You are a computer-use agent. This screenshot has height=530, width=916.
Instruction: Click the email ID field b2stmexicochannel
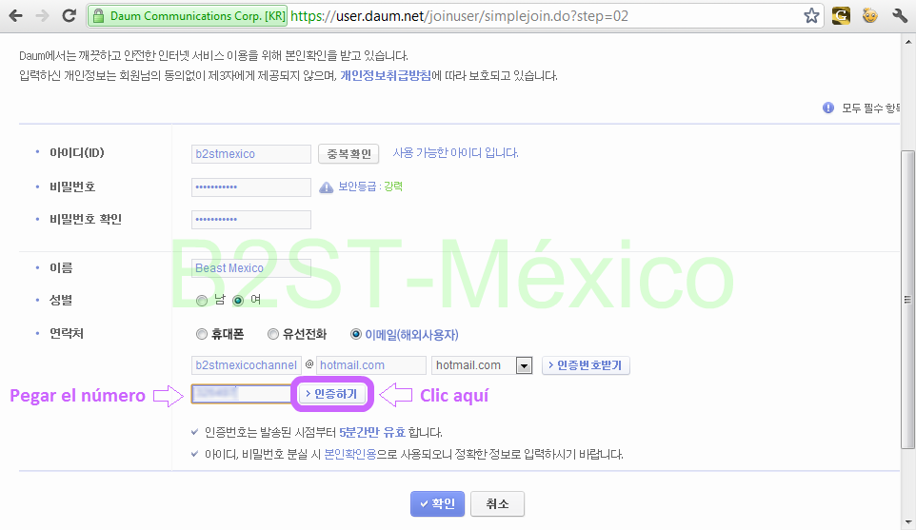point(247,365)
